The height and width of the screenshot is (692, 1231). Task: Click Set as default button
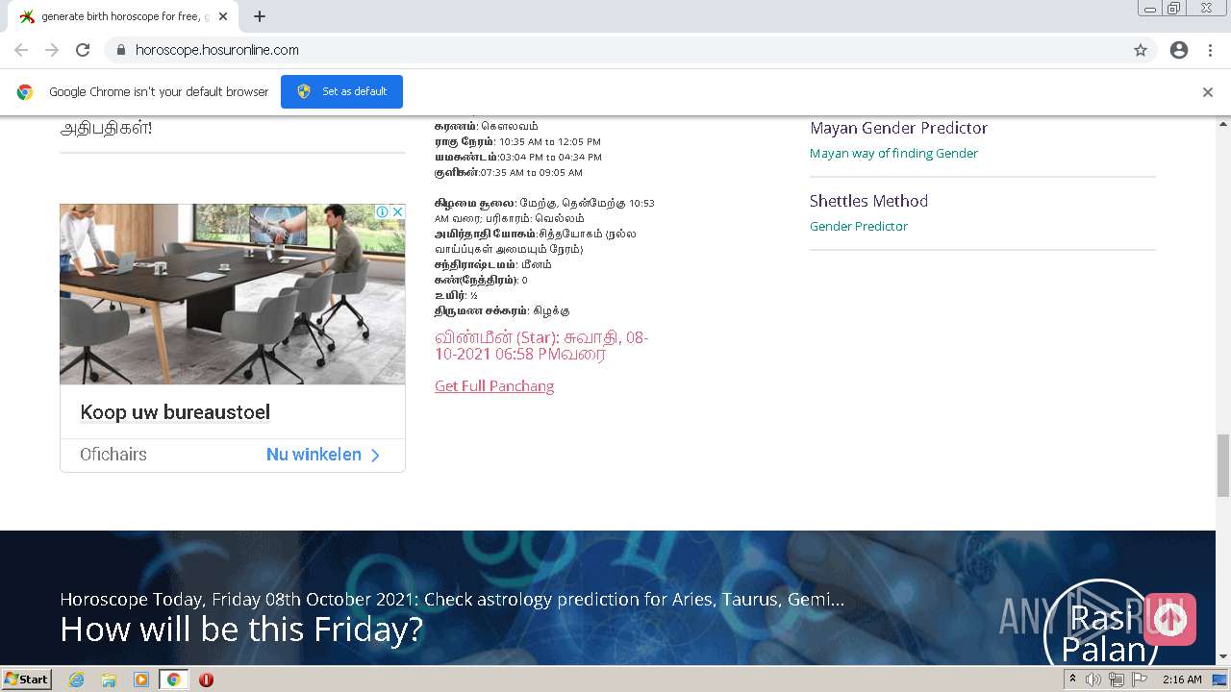click(x=341, y=91)
